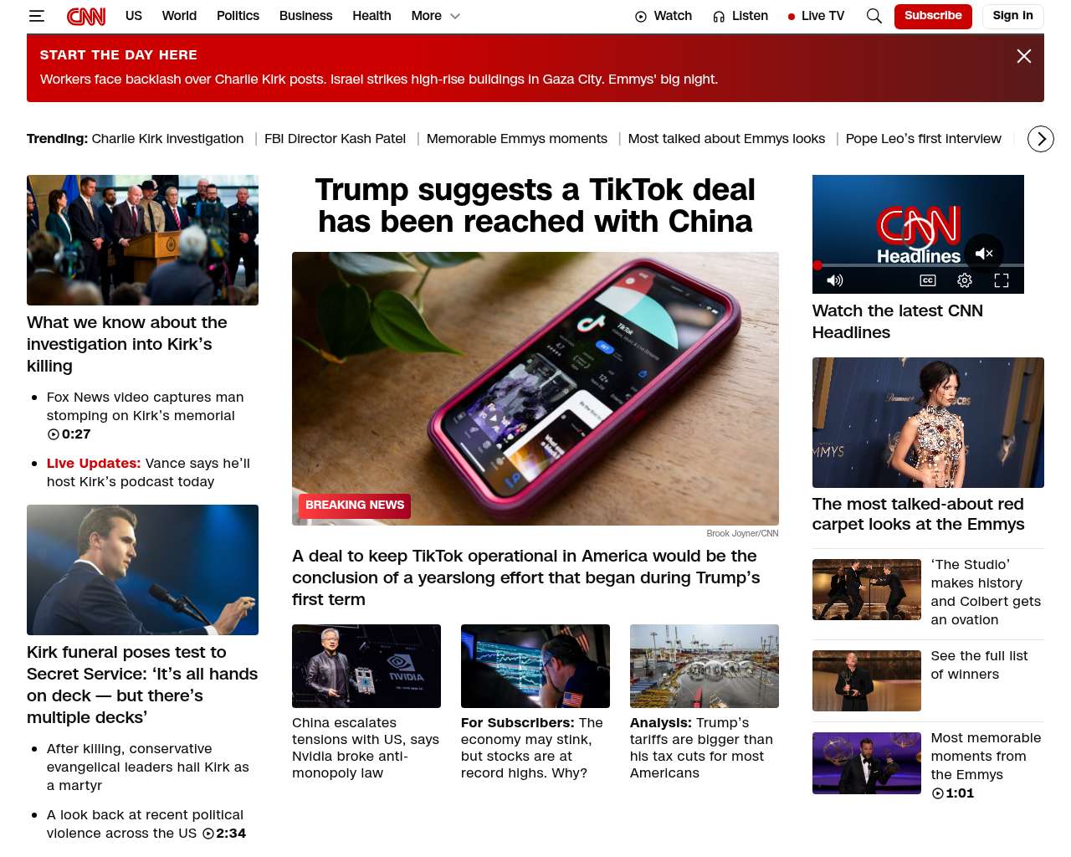Expand the More navigation dropdown
The image size is (1071, 857).
tap(436, 16)
